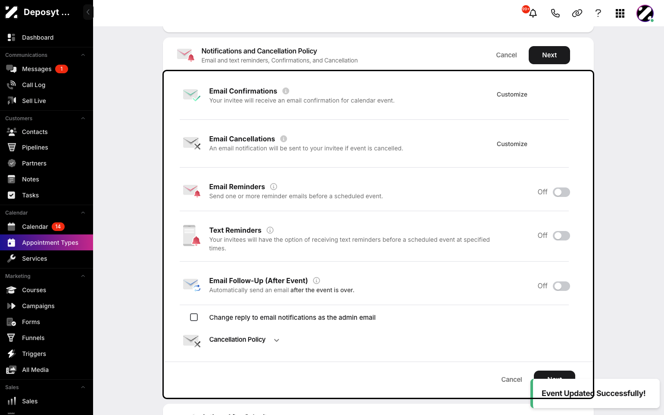Collapse the Calendar sidebar group
The image size is (664, 415).
point(83,213)
